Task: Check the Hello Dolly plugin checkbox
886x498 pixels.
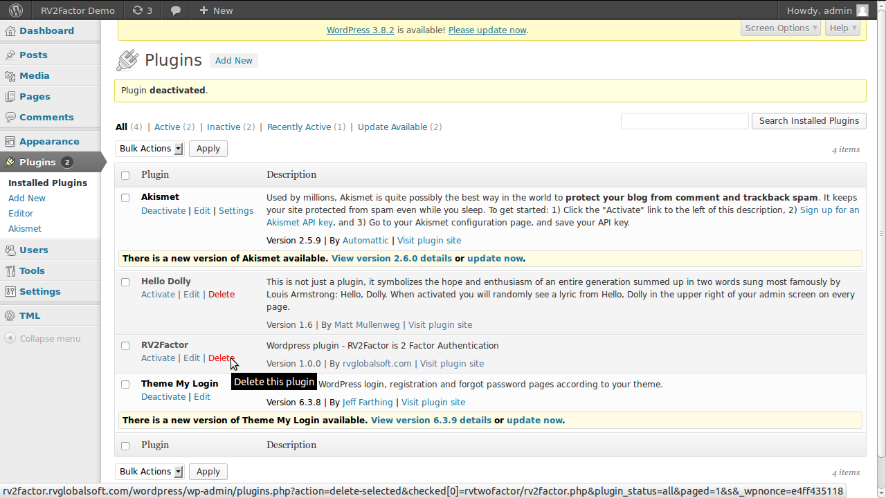Action: [x=125, y=282]
